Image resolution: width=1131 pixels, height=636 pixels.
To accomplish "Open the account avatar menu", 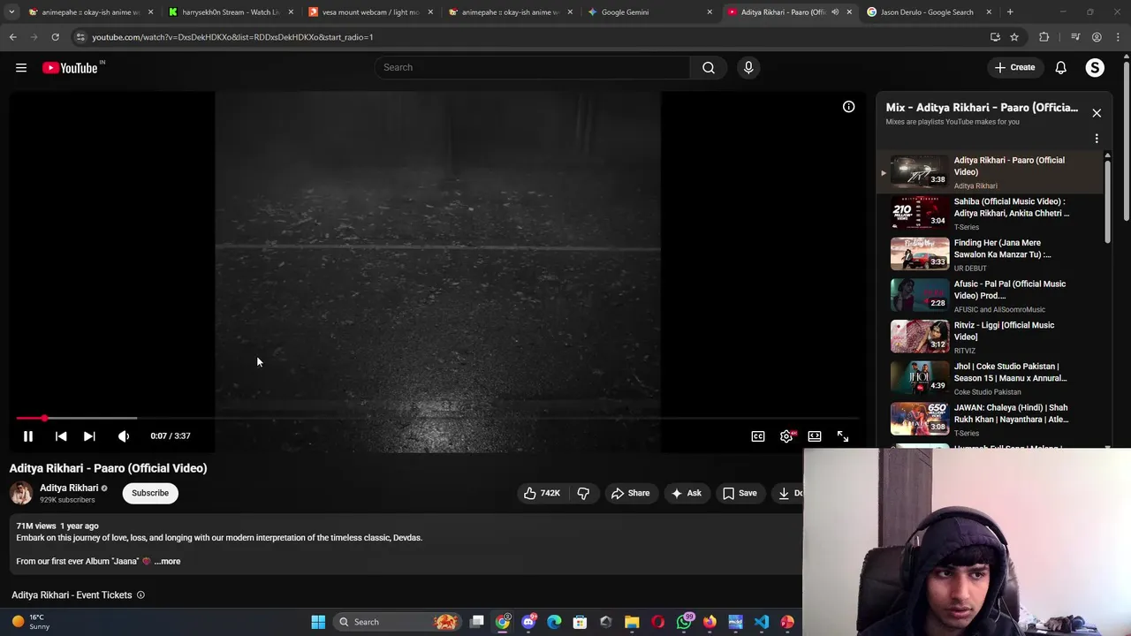I will 1095,67.
